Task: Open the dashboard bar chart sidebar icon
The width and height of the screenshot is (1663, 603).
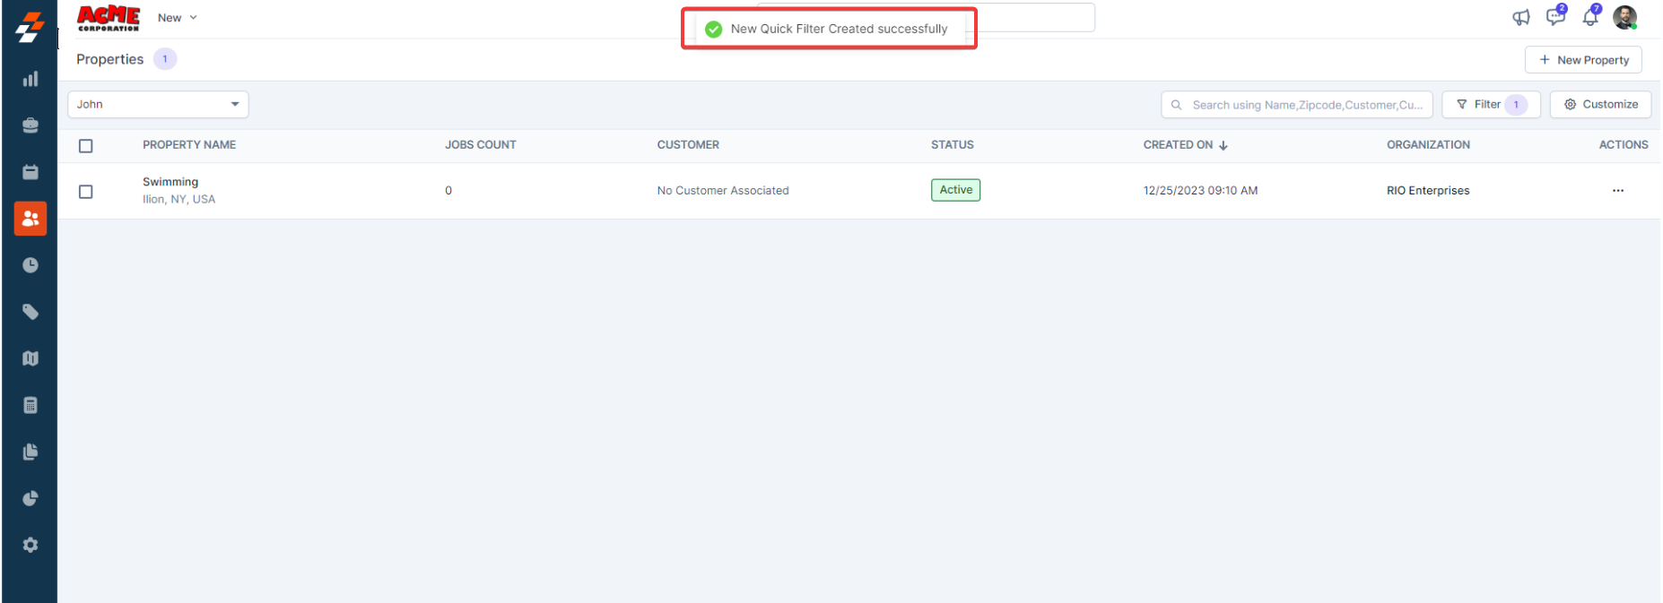Action: click(30, 79)
